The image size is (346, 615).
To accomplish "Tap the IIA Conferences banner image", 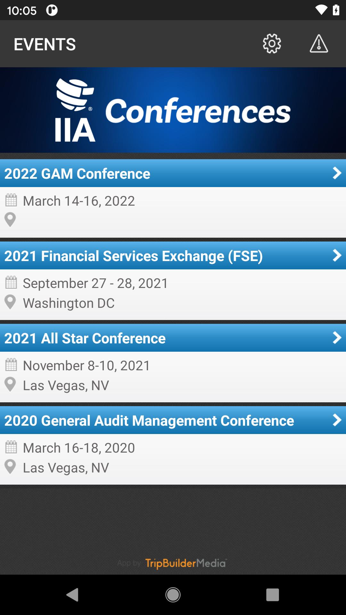I will tap(173, 110).
